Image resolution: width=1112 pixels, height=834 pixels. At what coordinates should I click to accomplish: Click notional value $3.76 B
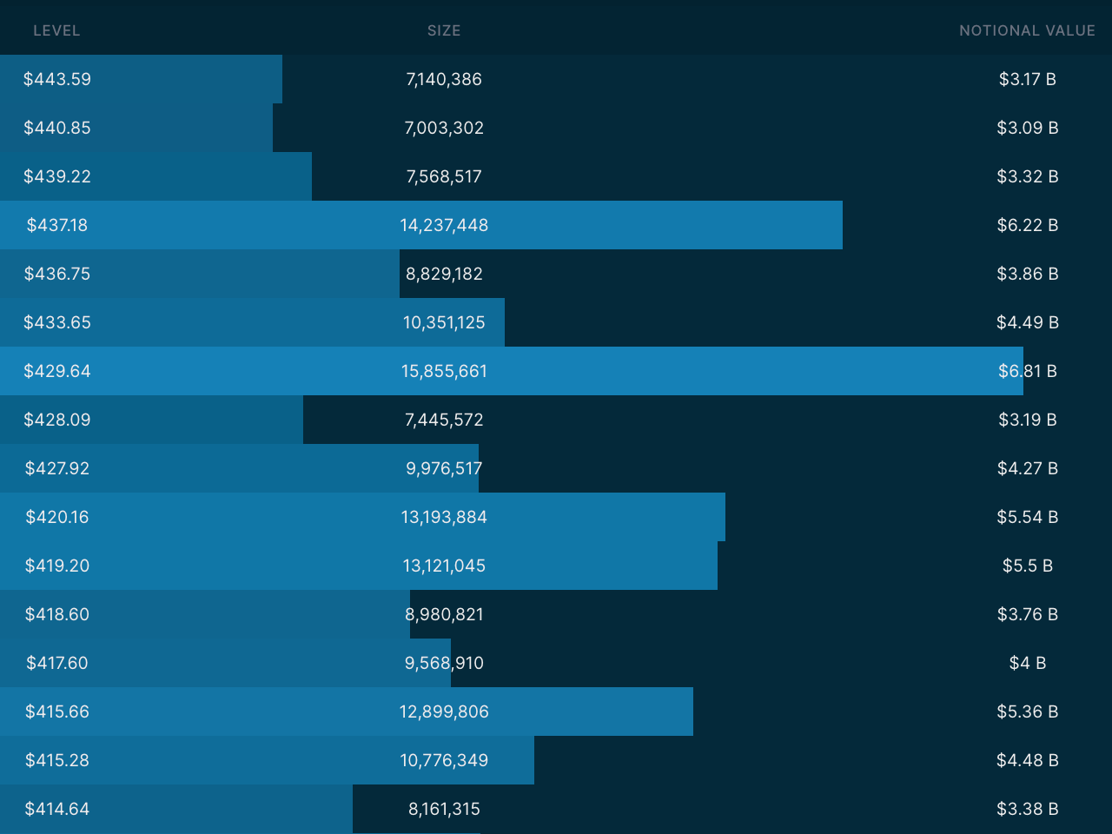pos(1028,614)
